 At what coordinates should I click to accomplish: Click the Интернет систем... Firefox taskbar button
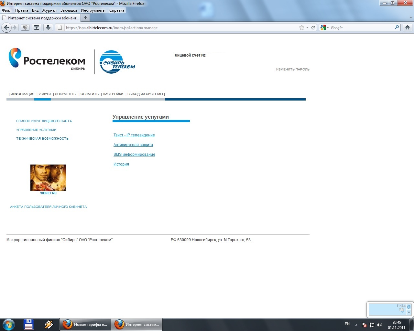[x=137, y=325]
